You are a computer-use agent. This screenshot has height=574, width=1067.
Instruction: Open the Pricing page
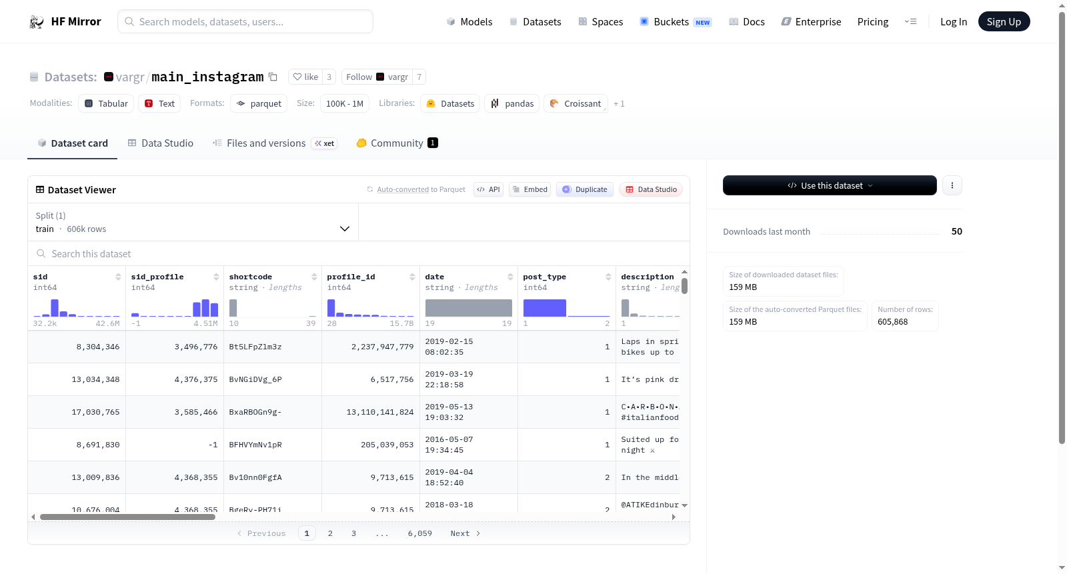[x=873, y=21]
